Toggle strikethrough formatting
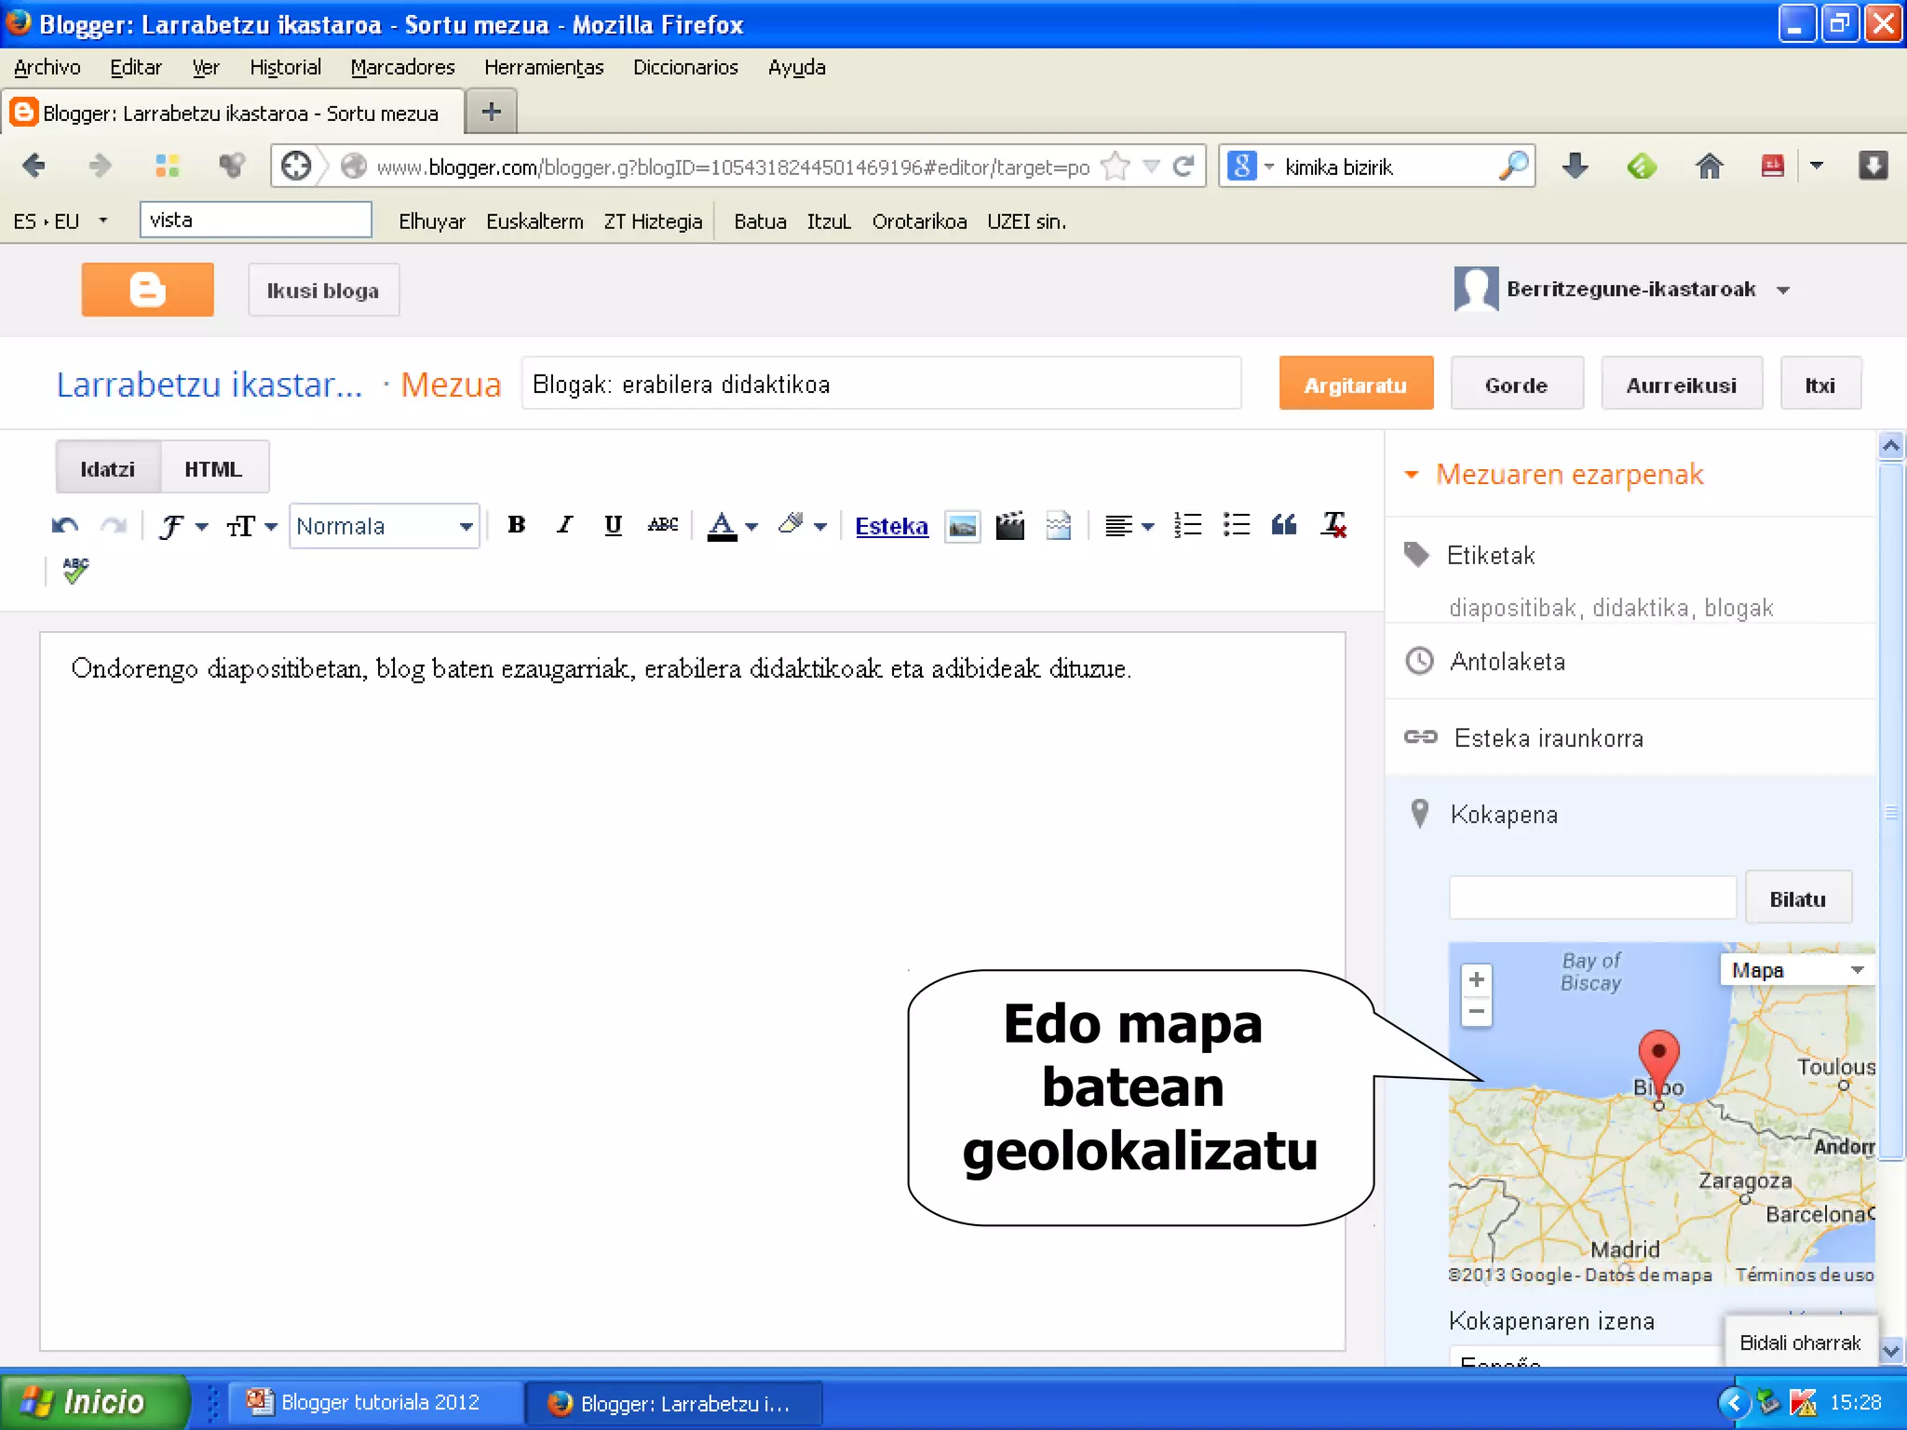The width and height of the screenshot is (1907, 1430). (x=663, y=525)
